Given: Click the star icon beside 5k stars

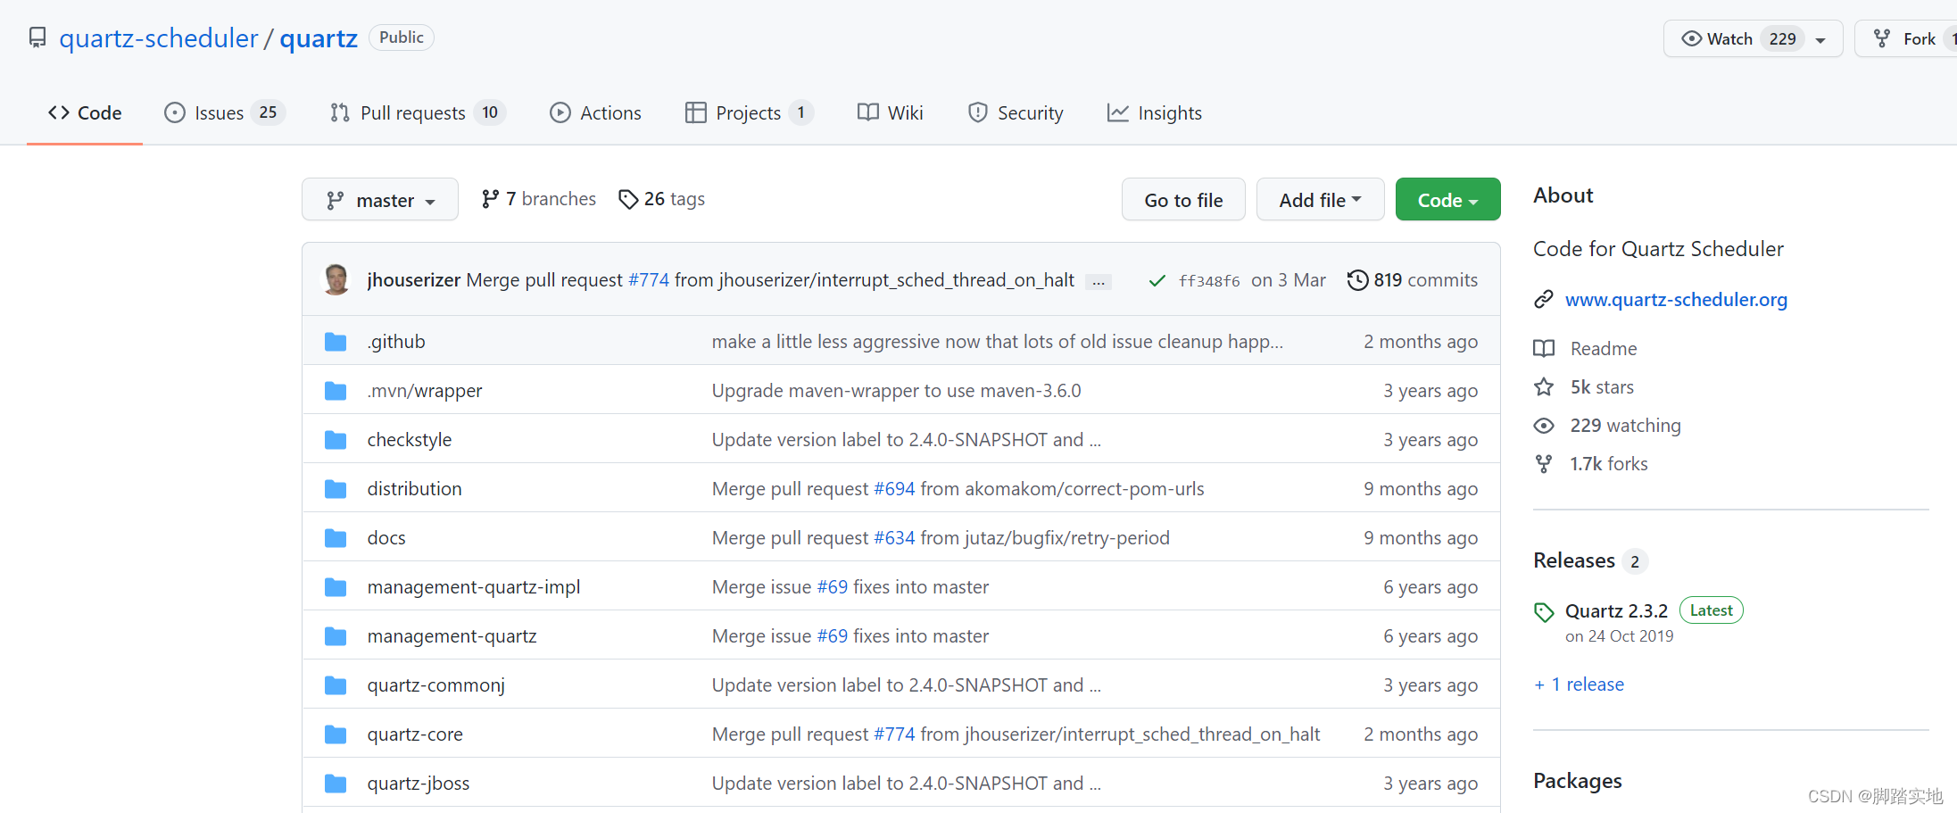Looking at the screenshot, I should coord(1544,387).
